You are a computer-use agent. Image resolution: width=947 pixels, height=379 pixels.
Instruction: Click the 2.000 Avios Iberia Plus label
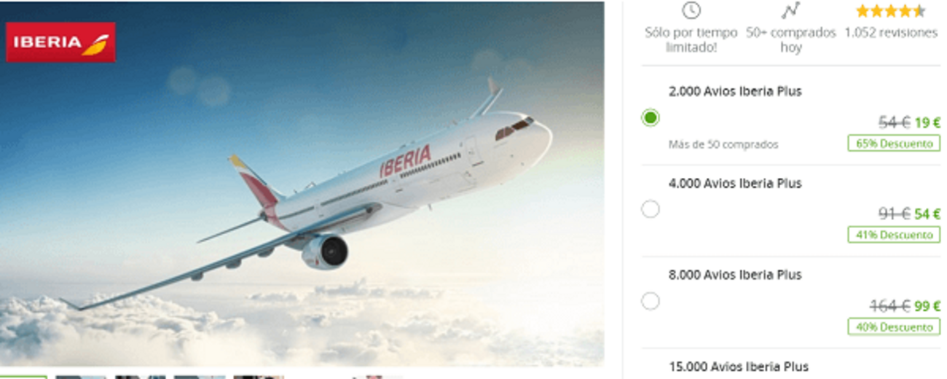click(x=735, y=91)
